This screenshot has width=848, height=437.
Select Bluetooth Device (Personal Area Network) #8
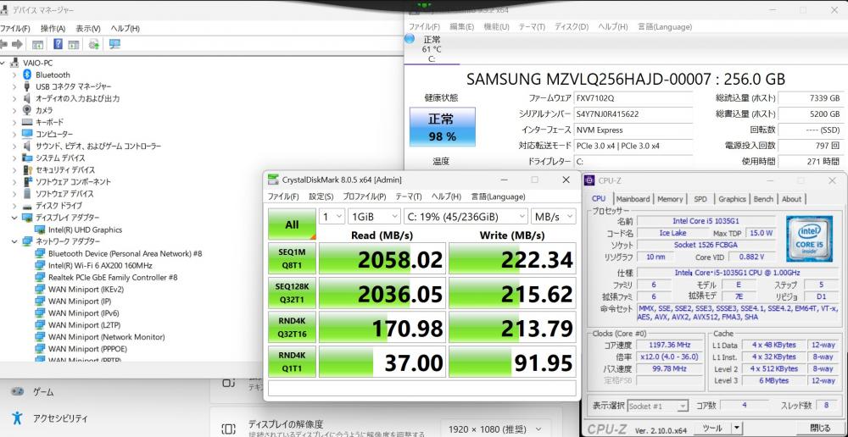(x=125, y=253)
